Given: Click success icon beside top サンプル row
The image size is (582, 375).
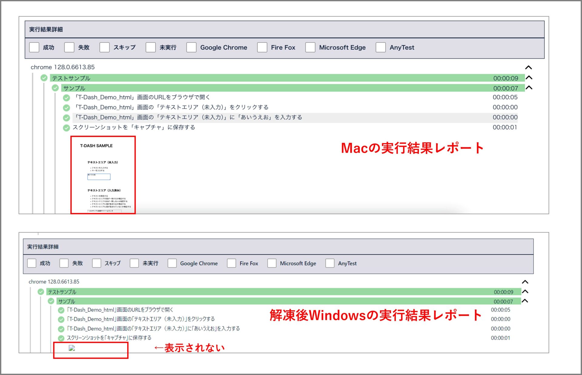Looking at the screenshot, I should pos(55,88).
